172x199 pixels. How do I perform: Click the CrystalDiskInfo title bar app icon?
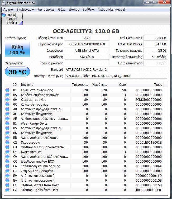pos(4,3)
